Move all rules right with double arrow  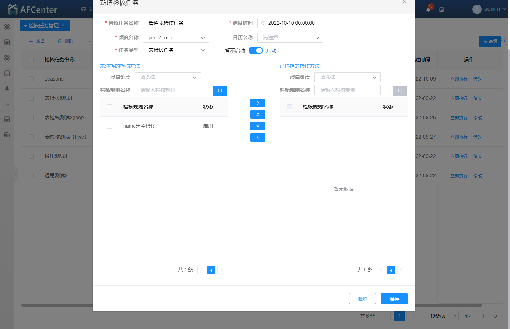(x=258, y=115)
